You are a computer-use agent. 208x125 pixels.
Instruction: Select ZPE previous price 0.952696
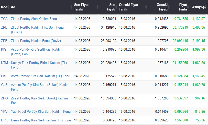point(162,27)
